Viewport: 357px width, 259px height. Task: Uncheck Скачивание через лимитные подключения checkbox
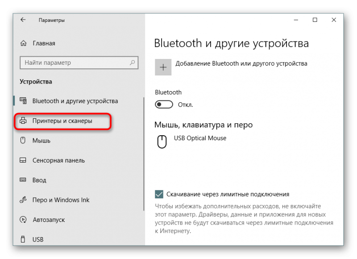pos(159,194)
